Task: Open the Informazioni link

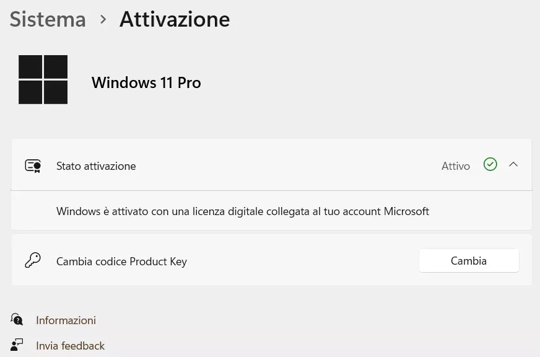Action: [66, 320]
